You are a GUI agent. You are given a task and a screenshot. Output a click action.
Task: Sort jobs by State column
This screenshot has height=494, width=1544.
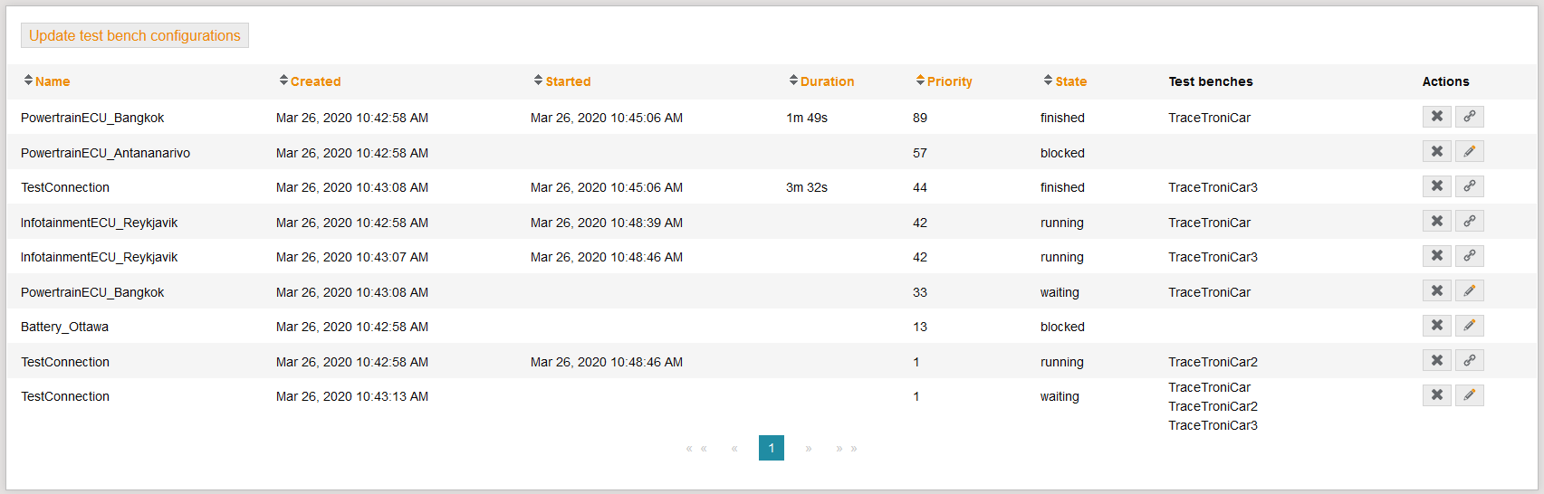coord(1069,81)
